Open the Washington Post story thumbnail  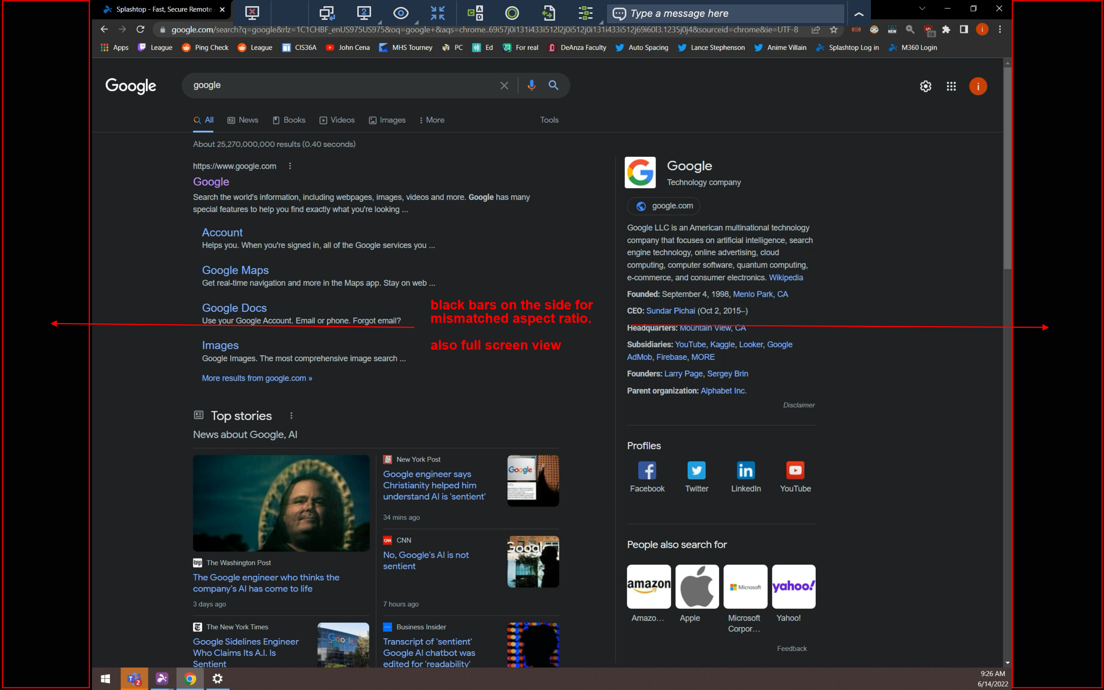pyautogui.click(x=281, y=503)
